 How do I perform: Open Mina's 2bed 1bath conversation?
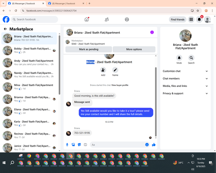coord(29,87)
